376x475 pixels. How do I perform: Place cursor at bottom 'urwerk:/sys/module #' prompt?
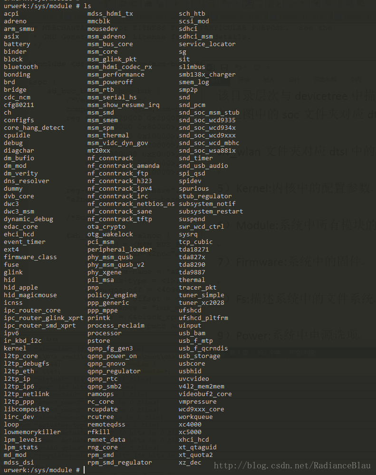85,470
